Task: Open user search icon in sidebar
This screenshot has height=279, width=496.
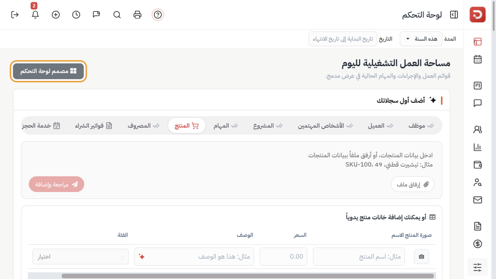Action: point(477,182)
